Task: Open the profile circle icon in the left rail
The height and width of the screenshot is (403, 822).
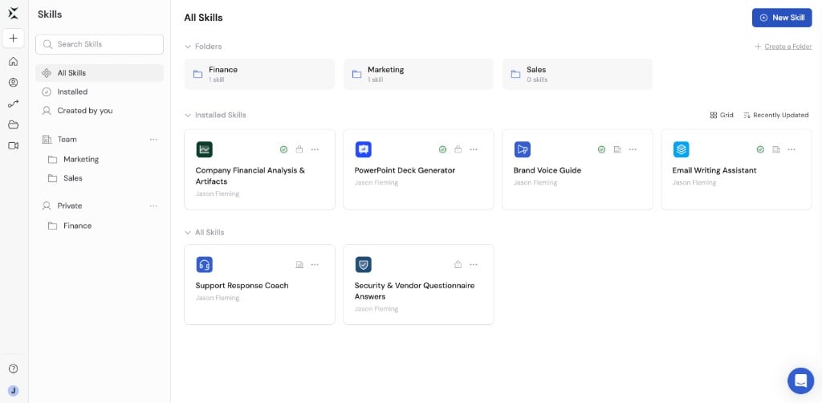Action: [x=14, y=82]
